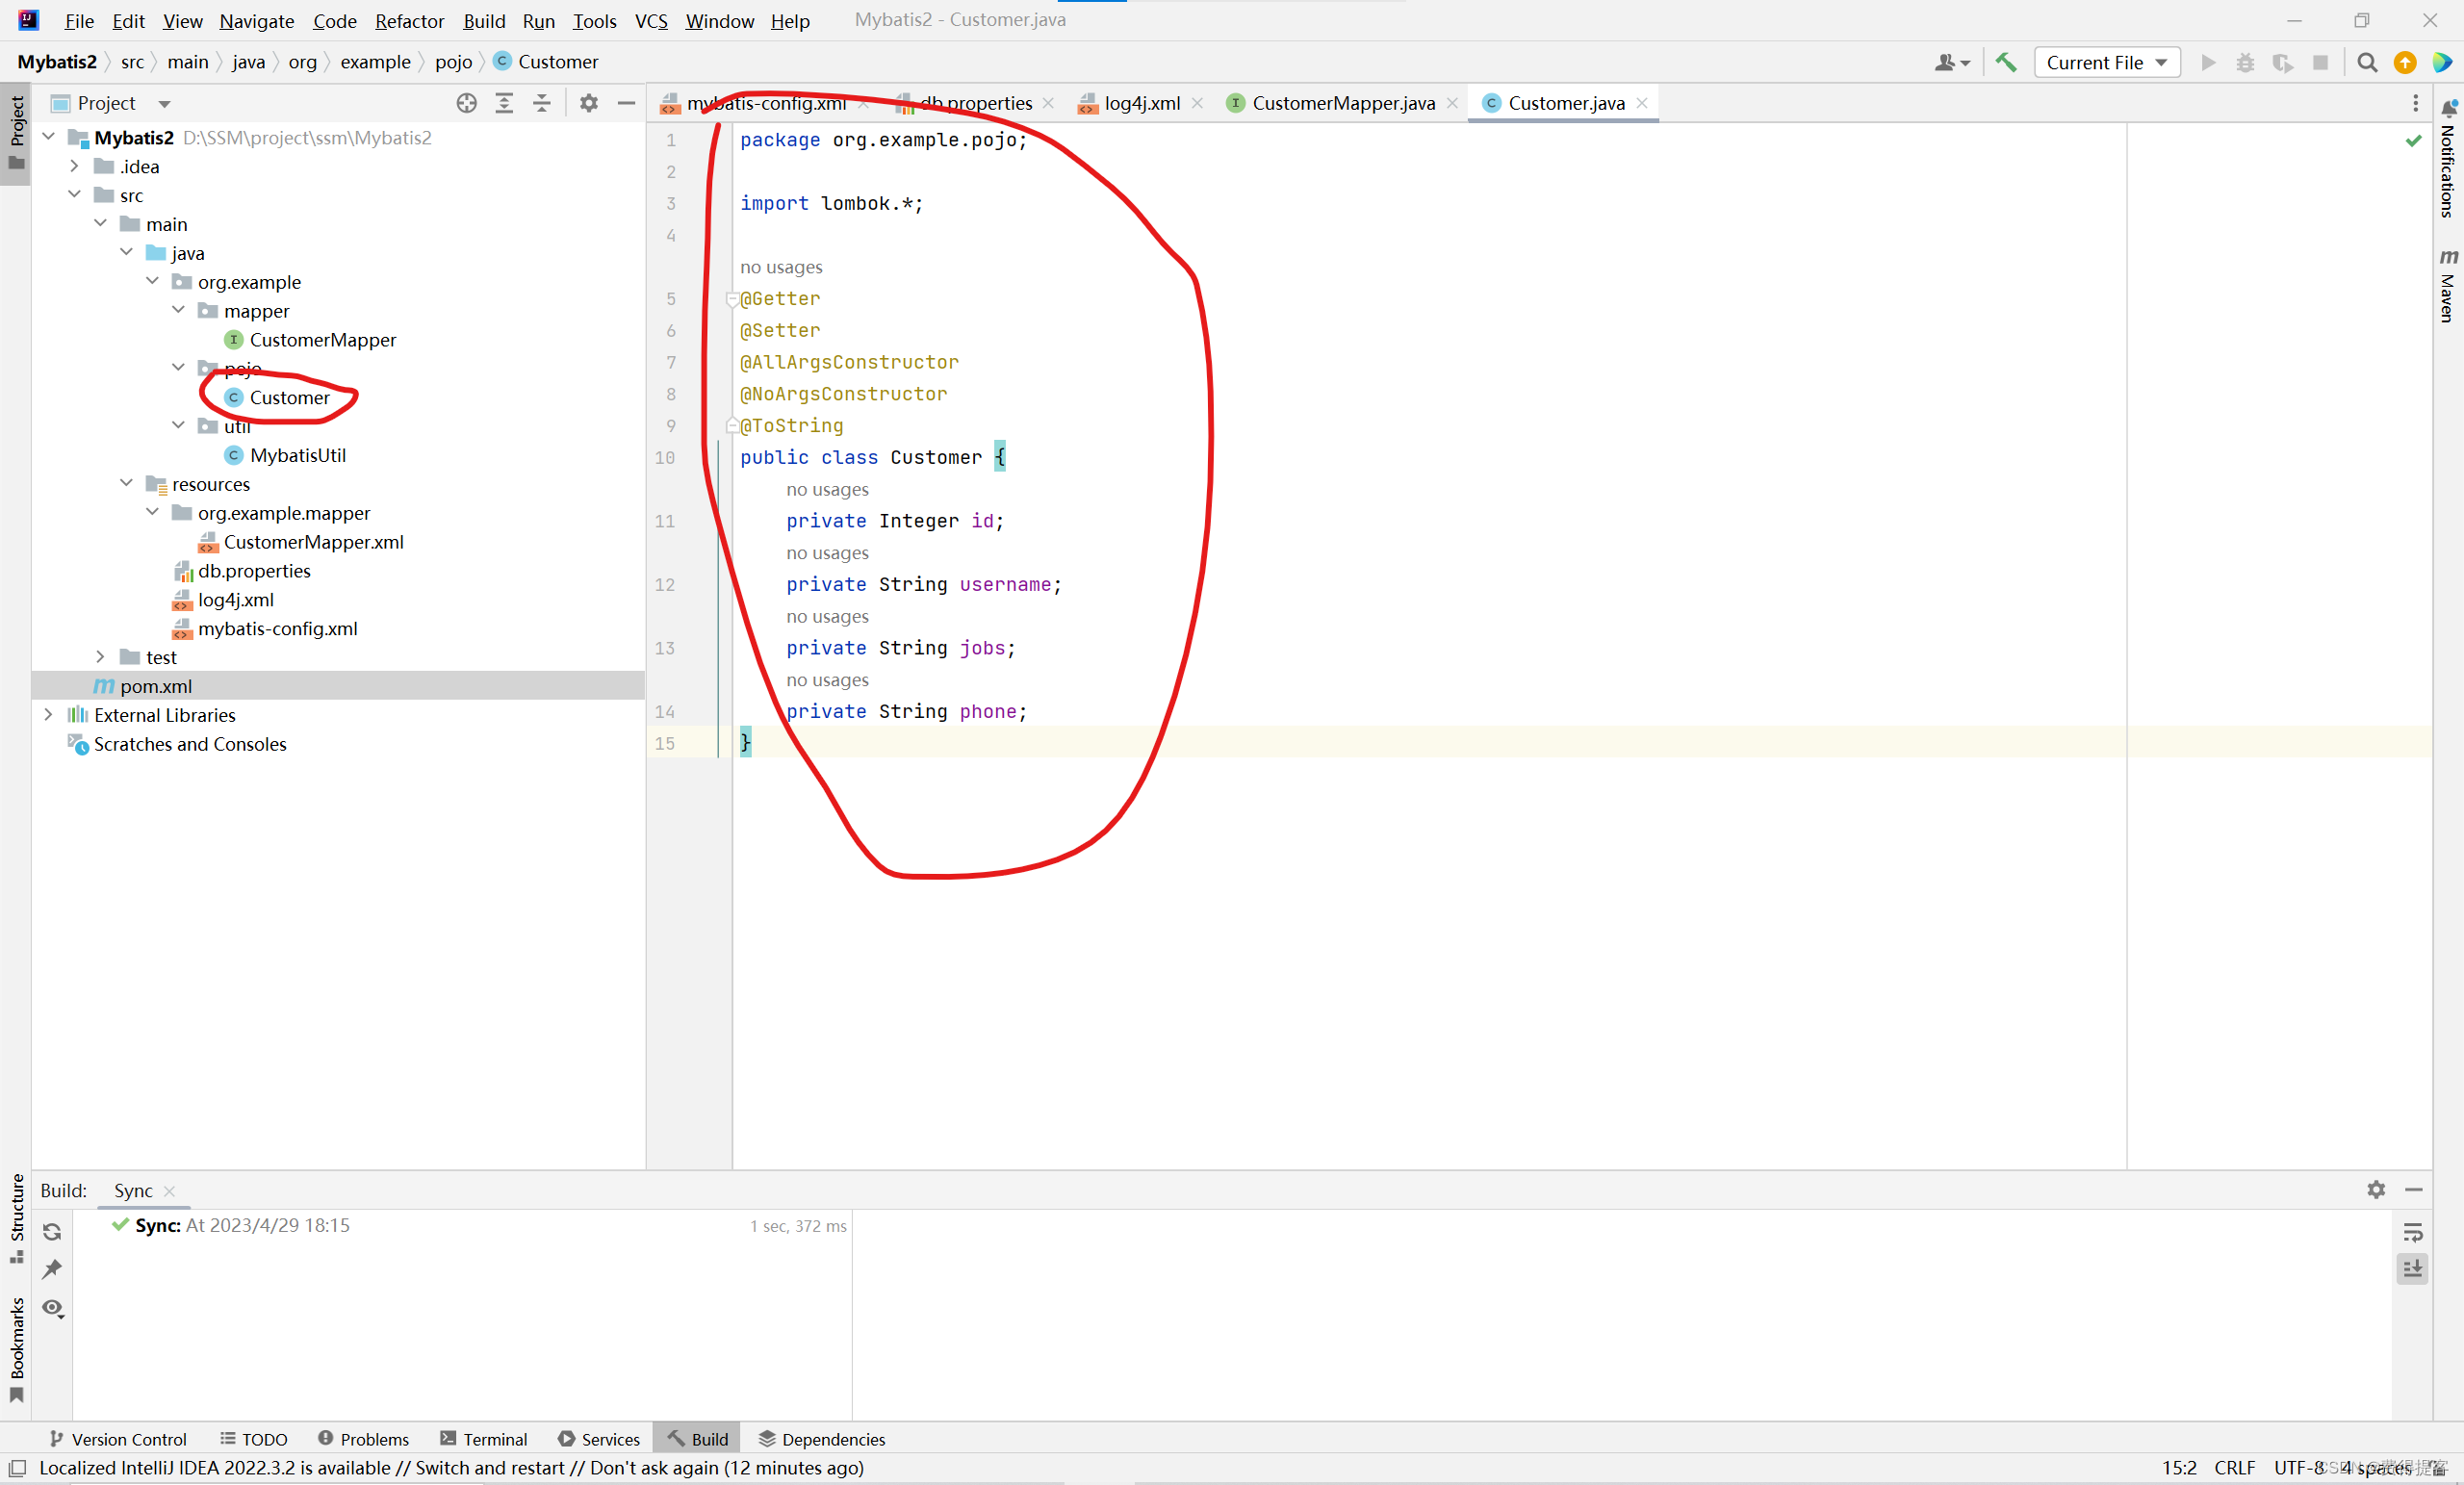Click the Problems tool window button
The height and width of the screenshot is (1485, 2464).
(x=364, y=1438)
